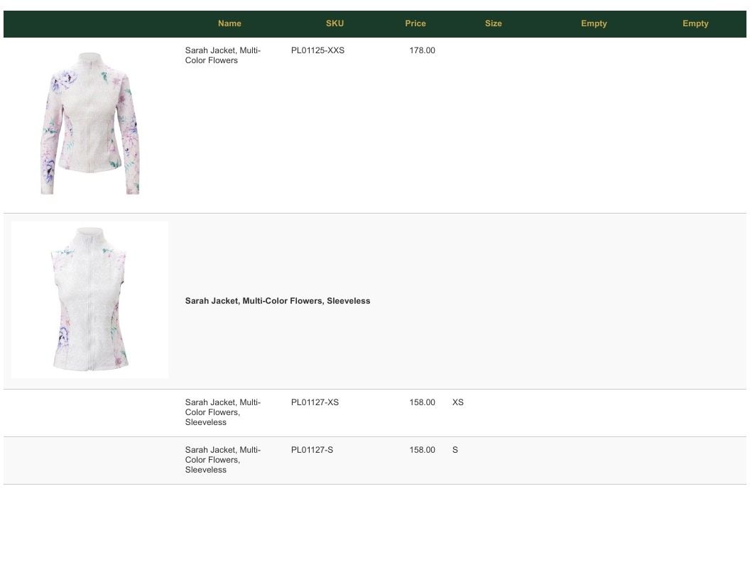Image resolution: width=750 pixels, height=579 pixels.
Task: Click SKU PL01127-S
Action: click(x=312, y=450)
